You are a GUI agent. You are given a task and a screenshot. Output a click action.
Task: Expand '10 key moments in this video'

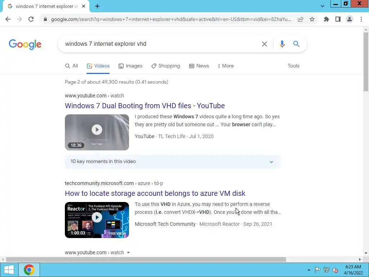[x=173, y=162]
